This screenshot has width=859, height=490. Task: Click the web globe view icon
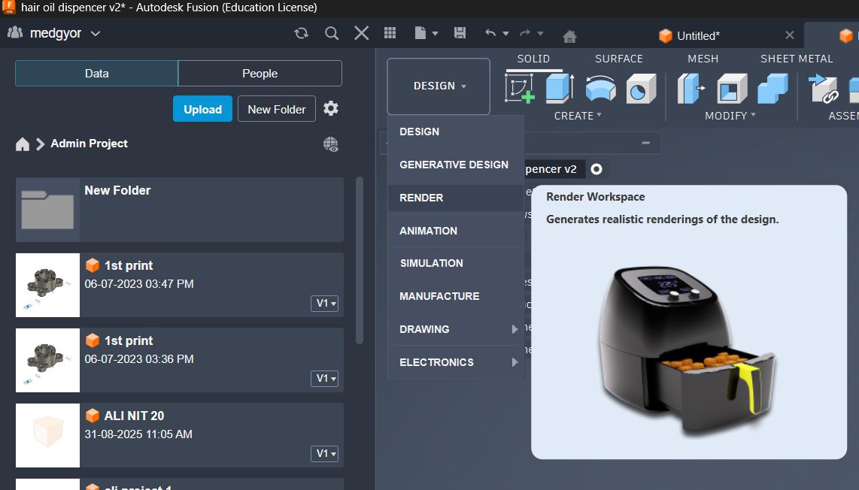pyautogui.click(x=331, y=144)
